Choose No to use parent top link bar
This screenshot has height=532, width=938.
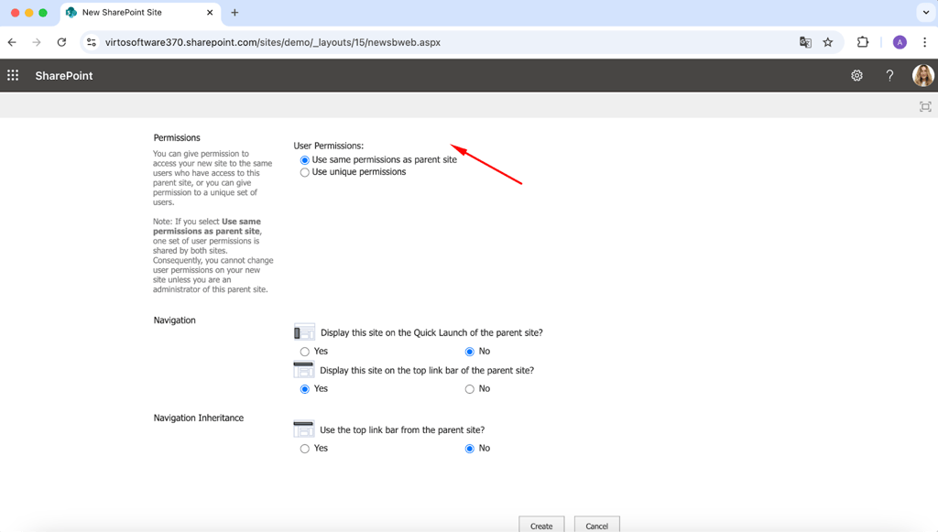470,449
